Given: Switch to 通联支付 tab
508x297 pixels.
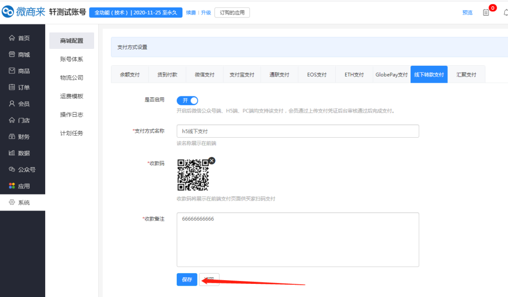Looking at the screenshot, I should click(279, 74).
